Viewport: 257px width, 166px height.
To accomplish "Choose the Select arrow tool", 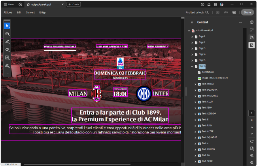I will point(7,26).
